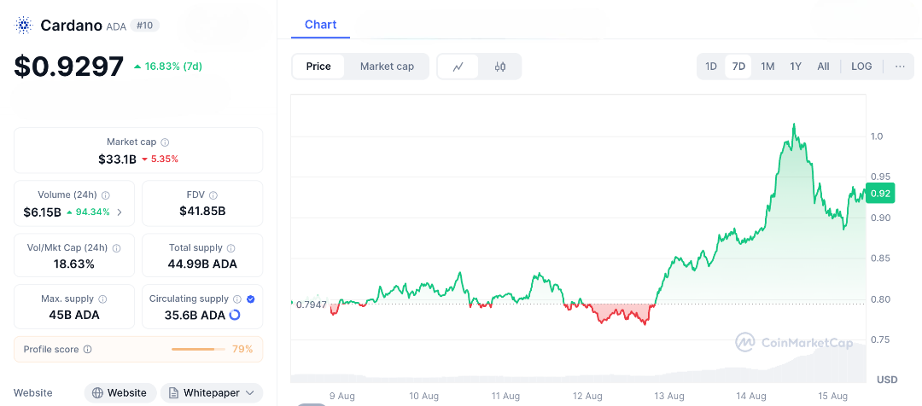Screen dimensions: 922x406
Task: Click the Profile score progress bar
Action: pyautogui.click(x=198, y=349)
